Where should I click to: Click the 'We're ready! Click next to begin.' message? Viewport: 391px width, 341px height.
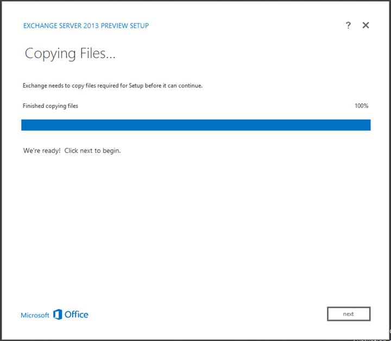point(72,151)
